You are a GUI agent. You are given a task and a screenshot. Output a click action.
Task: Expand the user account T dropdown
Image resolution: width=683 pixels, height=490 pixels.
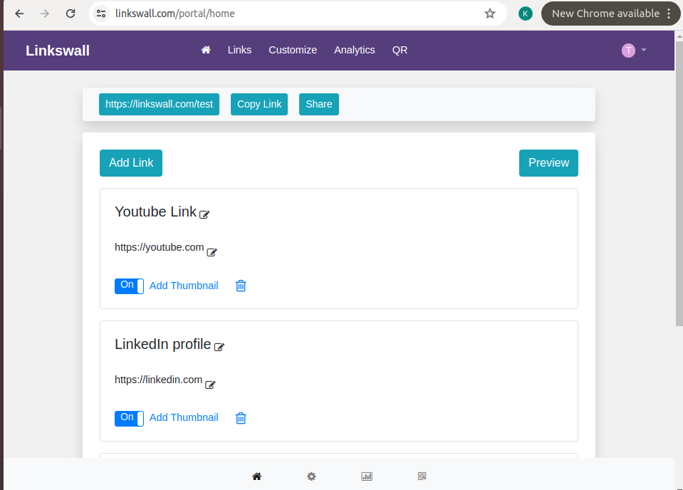[634, 51]
